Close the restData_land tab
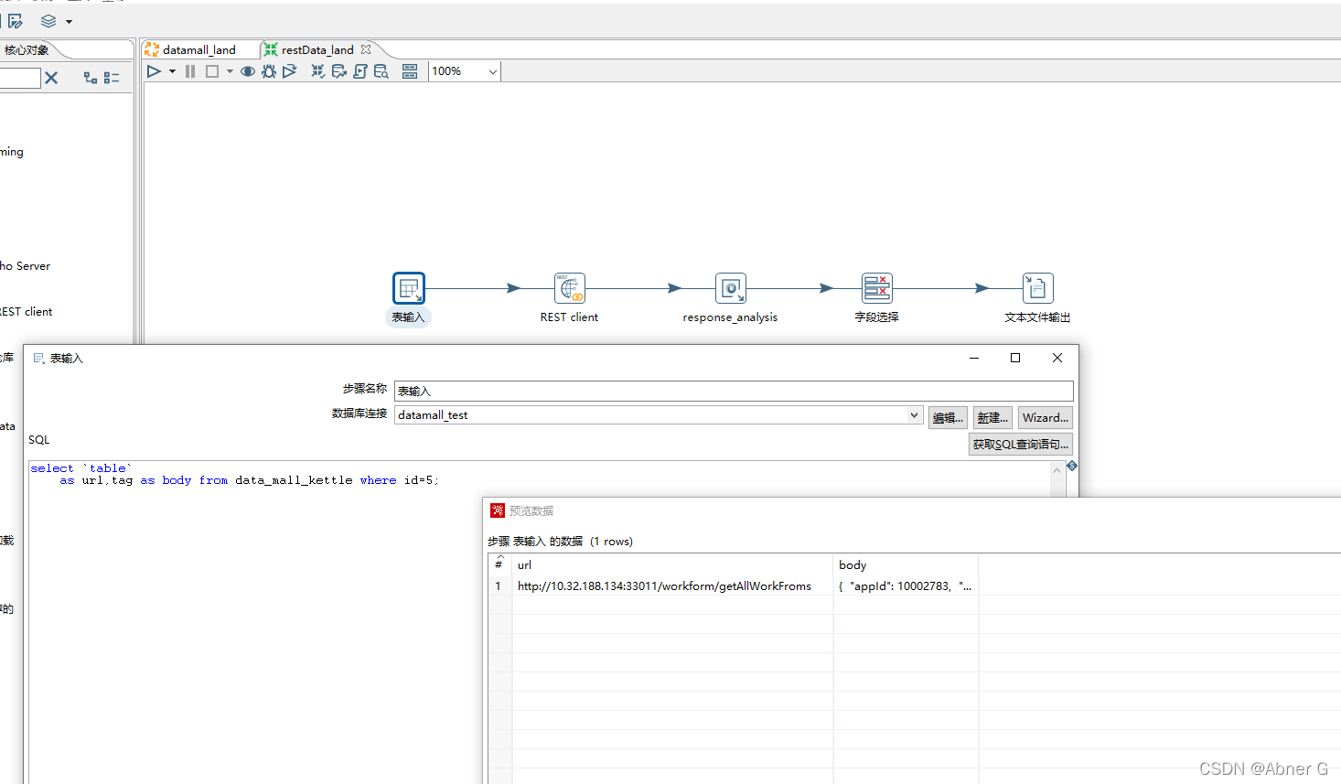The width and height of the screenshot is (1341, 784). [366, 49]
